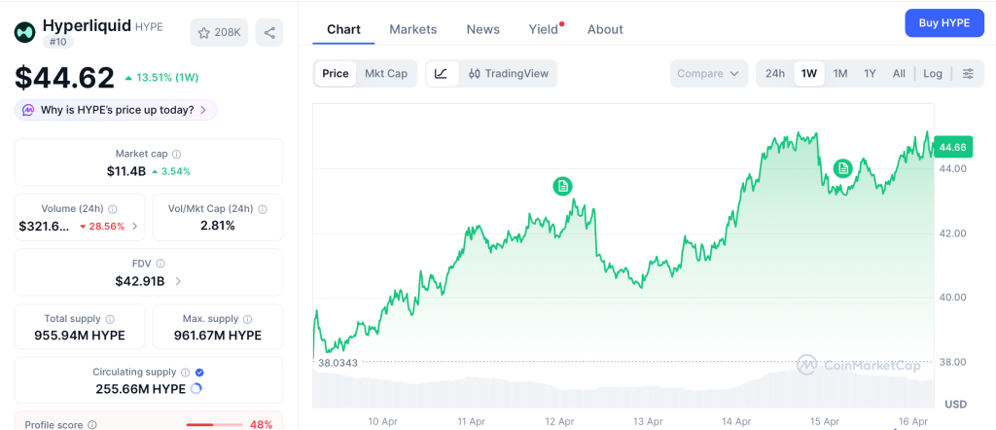Click the Buy HYPE button

943,23
